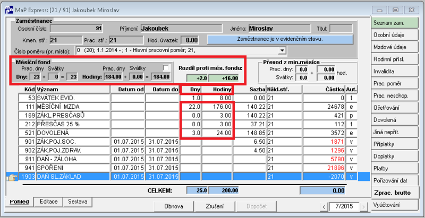Click the Kmen. stř. field
Image resolution: width=425 pixels, height=218 pixels.
click(x=66, y=40)
